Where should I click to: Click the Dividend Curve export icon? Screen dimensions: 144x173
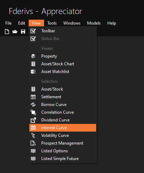(33, 120)
